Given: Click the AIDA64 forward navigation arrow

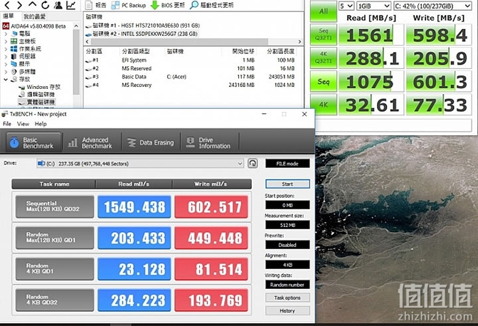Looking at the screenshot, I should pos(19,5).
